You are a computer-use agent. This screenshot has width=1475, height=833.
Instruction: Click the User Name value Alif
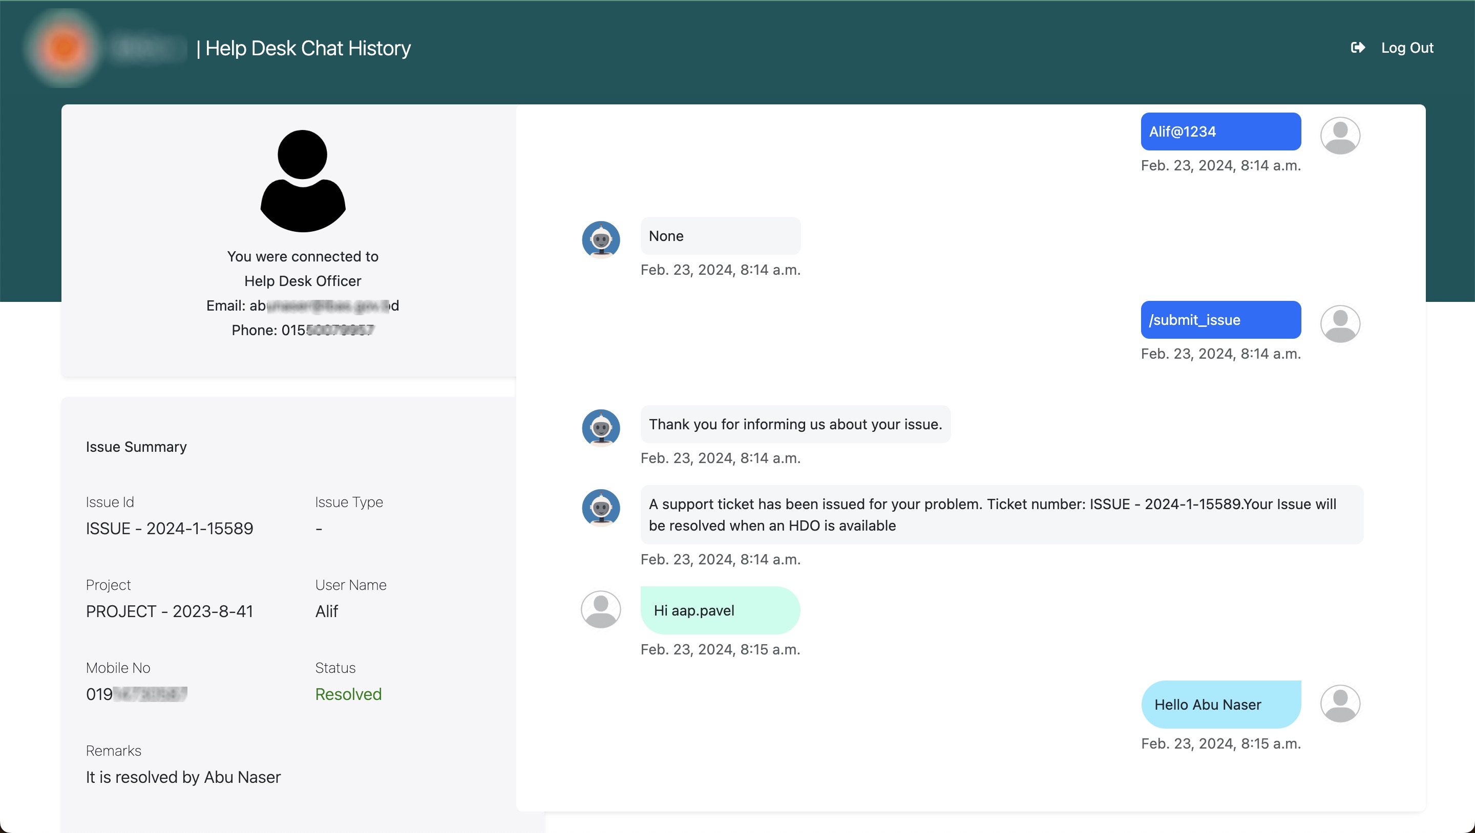(326, 611)
